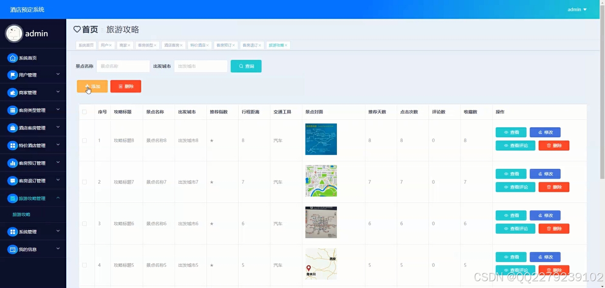Check the select-all checkbox in table header
This screenshot has height=288, width=605.
point(85,112)
